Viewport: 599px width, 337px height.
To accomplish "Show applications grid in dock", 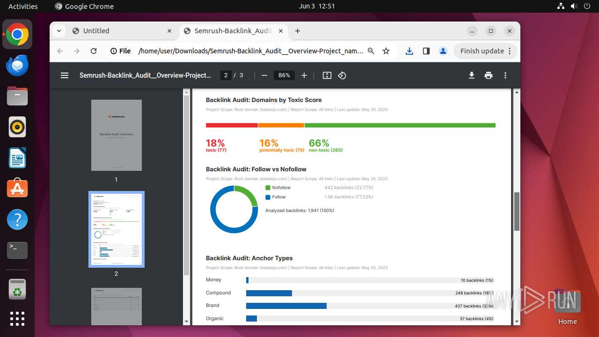I will point(17,319).
